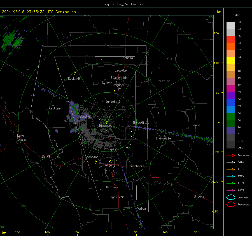Click the Lake Louise label

tap(22, 138)
